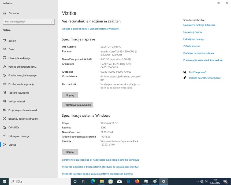
Task: Click install date 21. 11. 2024
Action: (107, 132)
